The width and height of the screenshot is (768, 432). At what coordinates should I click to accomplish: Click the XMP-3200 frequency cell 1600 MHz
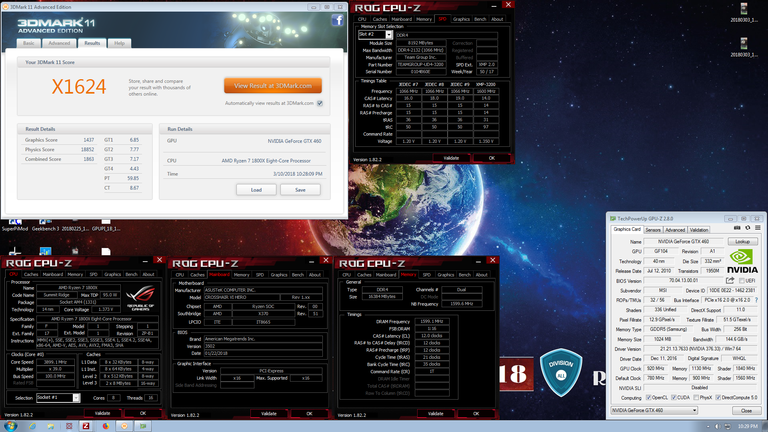pos(486,91)
